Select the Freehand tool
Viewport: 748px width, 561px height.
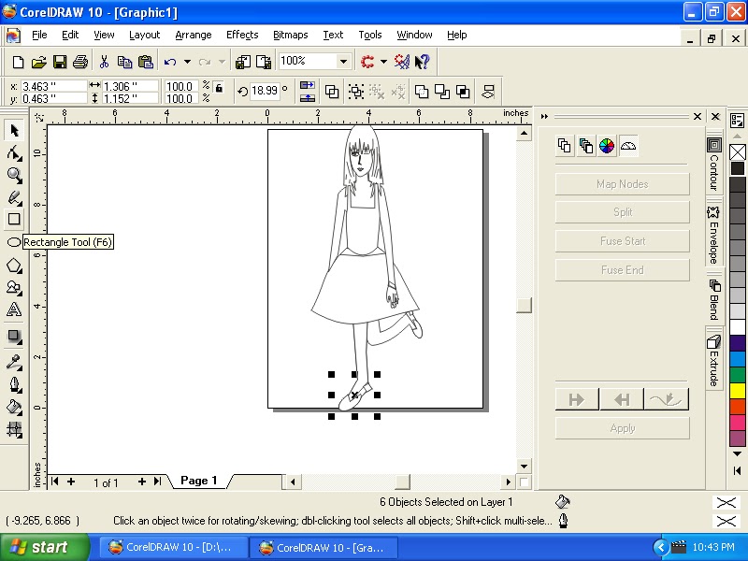click(x=14, y=197)
